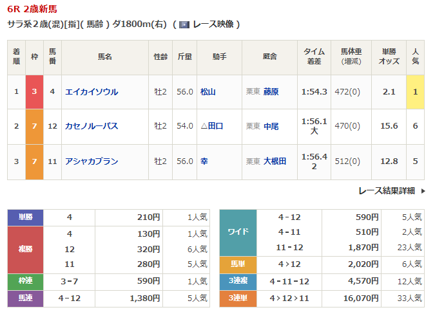This screenshot has height=312, width=435.
Task: Open horse カセノルーパス profile
Action: pos(92,126)
